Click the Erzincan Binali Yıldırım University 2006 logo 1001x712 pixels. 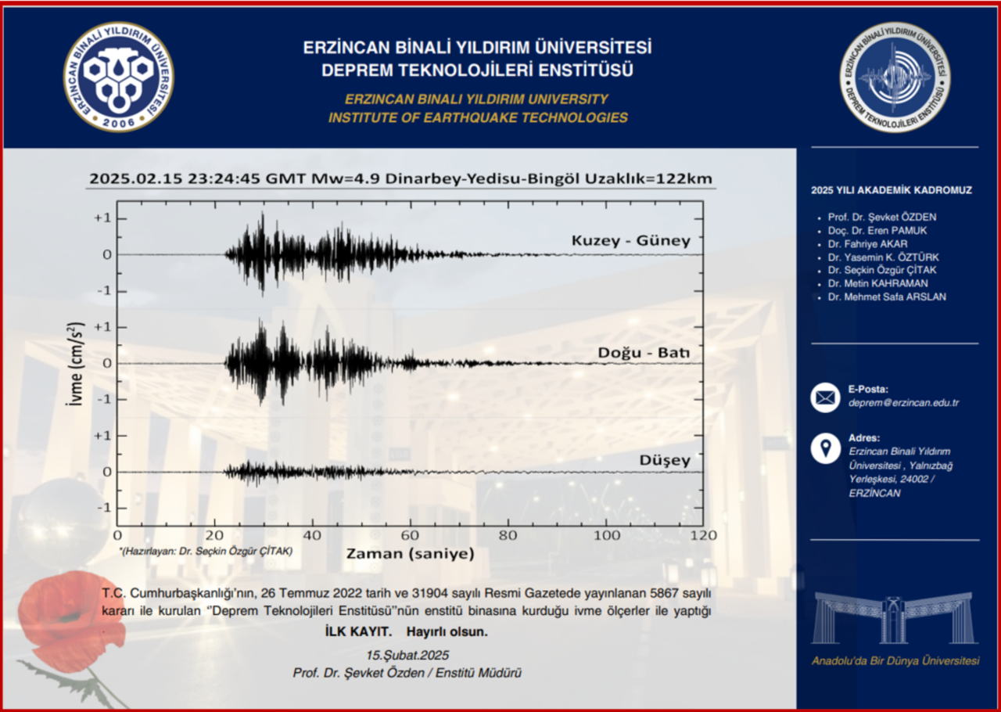pyautogui.click(x=119, y=77)
